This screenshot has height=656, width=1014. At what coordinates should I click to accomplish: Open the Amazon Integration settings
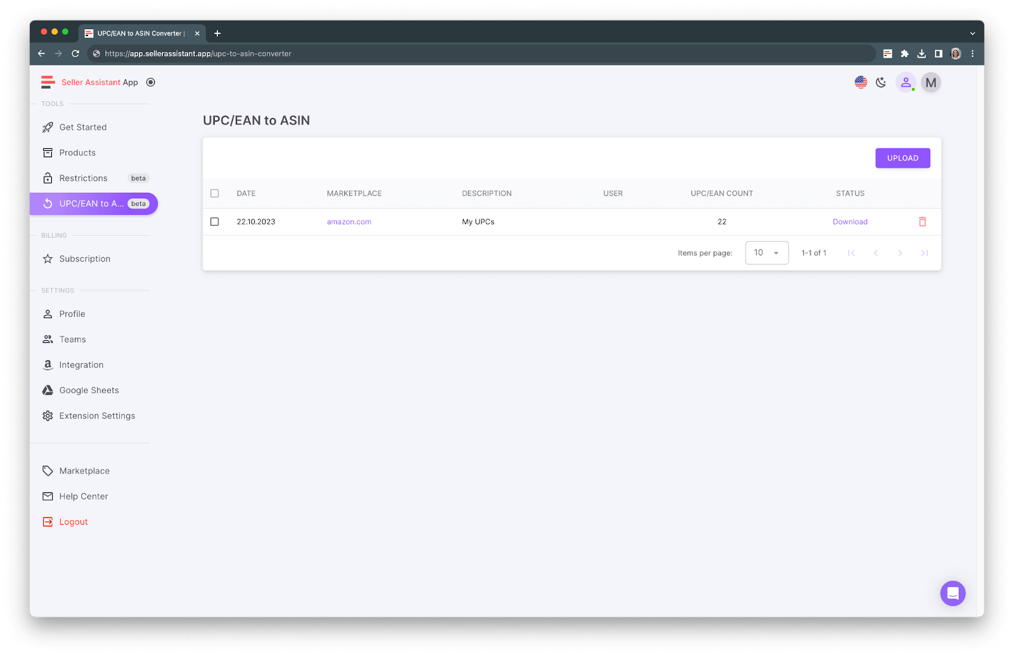(81, 364)
